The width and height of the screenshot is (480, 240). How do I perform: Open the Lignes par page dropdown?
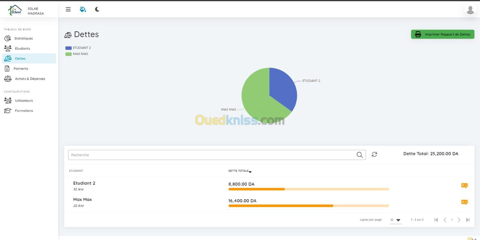(x=395, y=220)
